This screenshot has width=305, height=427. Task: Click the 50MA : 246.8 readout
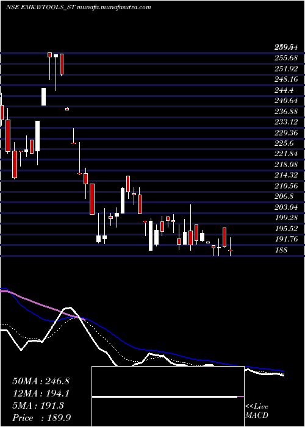(x=41, y=381)
